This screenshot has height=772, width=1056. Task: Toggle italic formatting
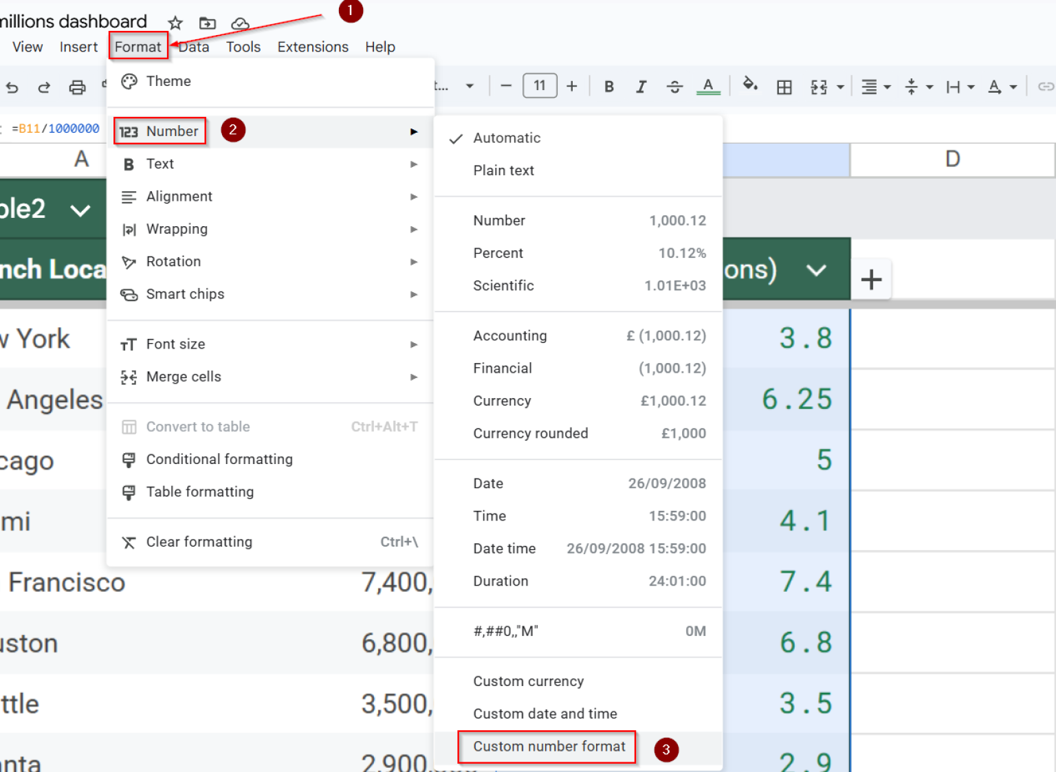coord(641,86)
